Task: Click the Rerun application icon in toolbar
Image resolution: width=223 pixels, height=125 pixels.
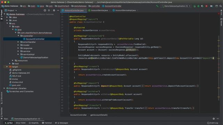Action: pyautogui.click(x=194, y=6)
